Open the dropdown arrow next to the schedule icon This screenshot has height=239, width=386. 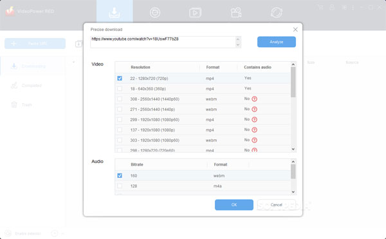[62, 233]
